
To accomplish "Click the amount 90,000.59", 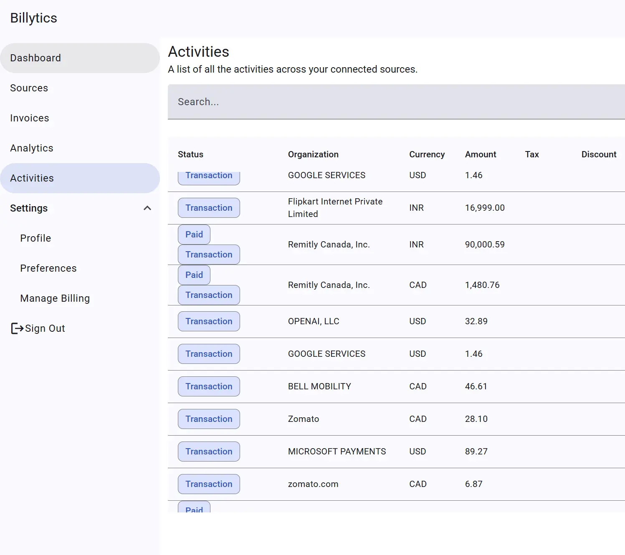I will click(485, 245).
